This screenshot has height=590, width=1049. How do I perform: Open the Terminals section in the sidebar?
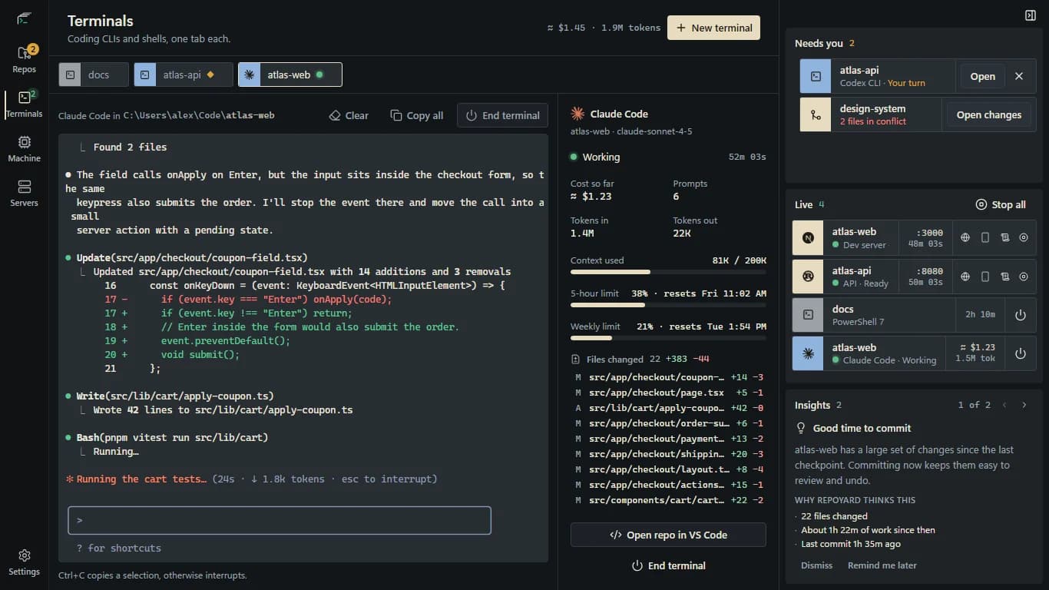point(24,104)
